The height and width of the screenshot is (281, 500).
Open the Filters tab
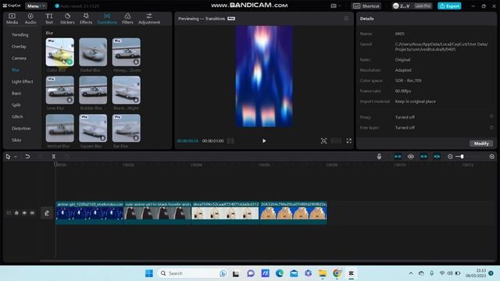127,19
